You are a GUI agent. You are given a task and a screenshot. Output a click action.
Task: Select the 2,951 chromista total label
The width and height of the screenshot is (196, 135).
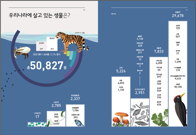coord(140,93)
